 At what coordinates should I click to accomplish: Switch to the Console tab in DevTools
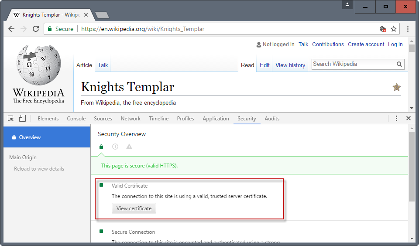[76, 119]
